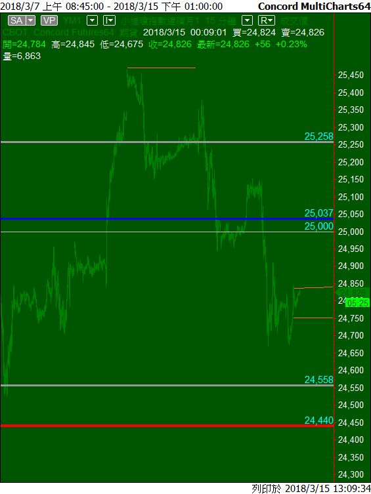This screenshot has height=494, width=371.
Task: Click the 賣=24,826 ask value
Action: point(303,32)
